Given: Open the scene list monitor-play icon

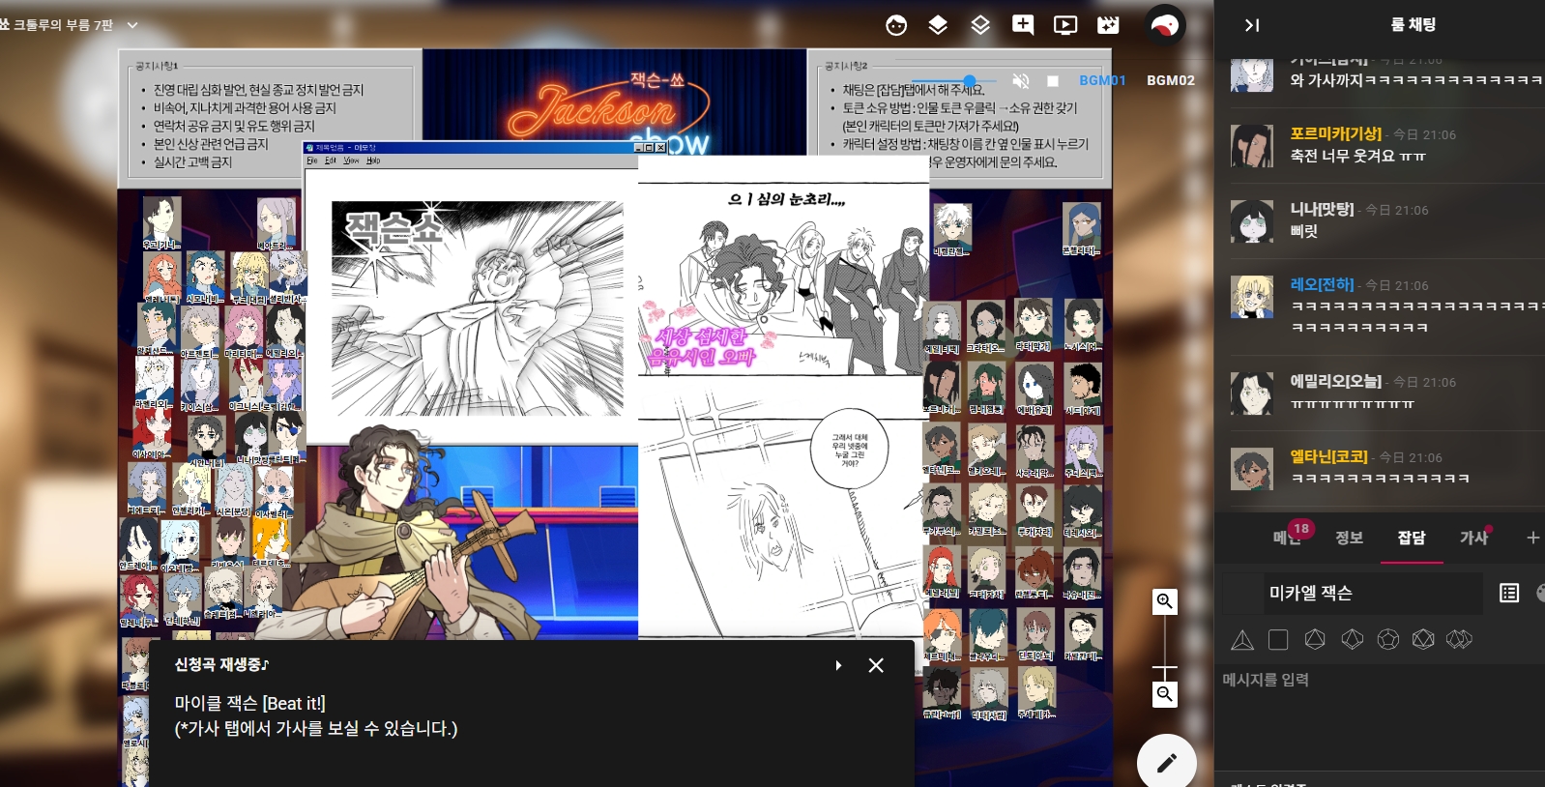Looking at the screenshot, I should coord(1065,25).
